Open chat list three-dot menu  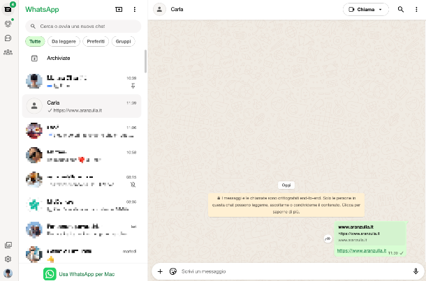point(135,10)
